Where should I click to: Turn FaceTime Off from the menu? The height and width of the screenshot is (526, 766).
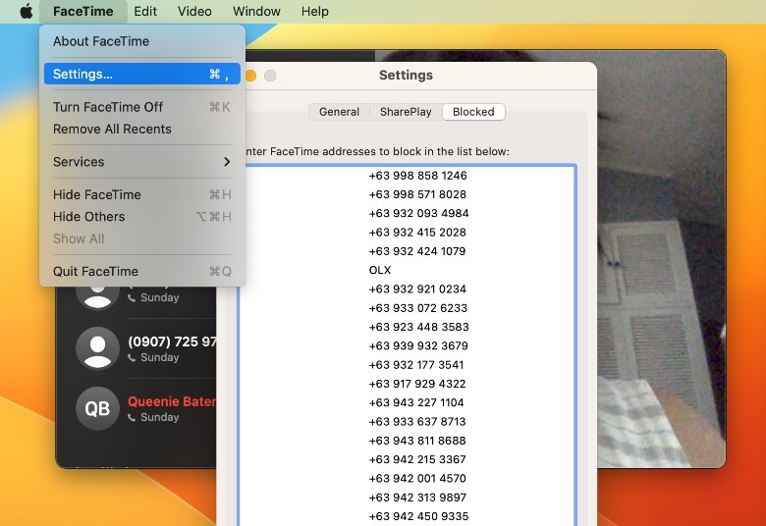[x=108, y=107]
